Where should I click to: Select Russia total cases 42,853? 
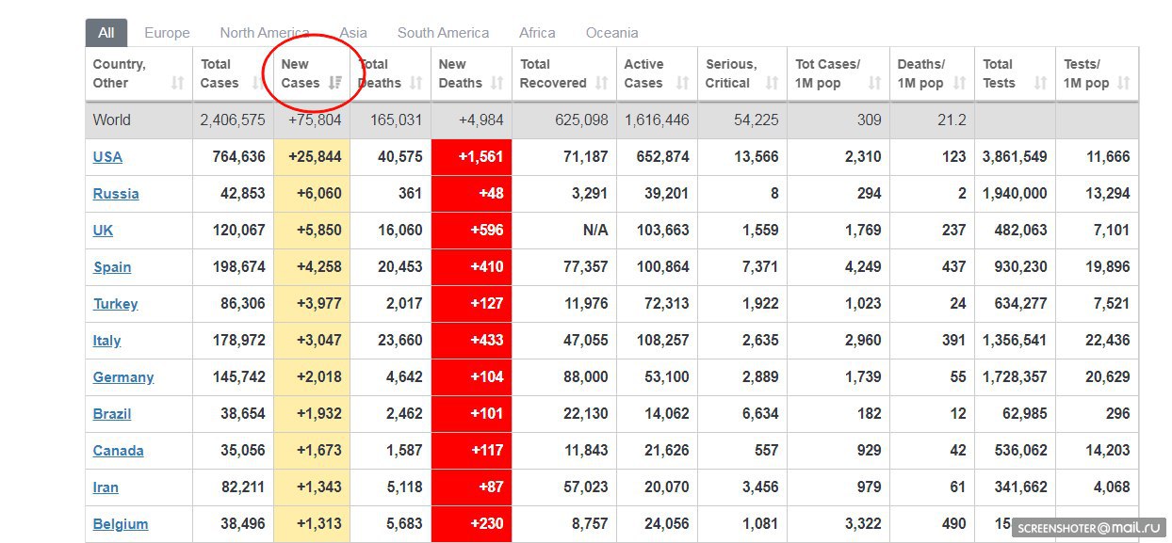240,194
